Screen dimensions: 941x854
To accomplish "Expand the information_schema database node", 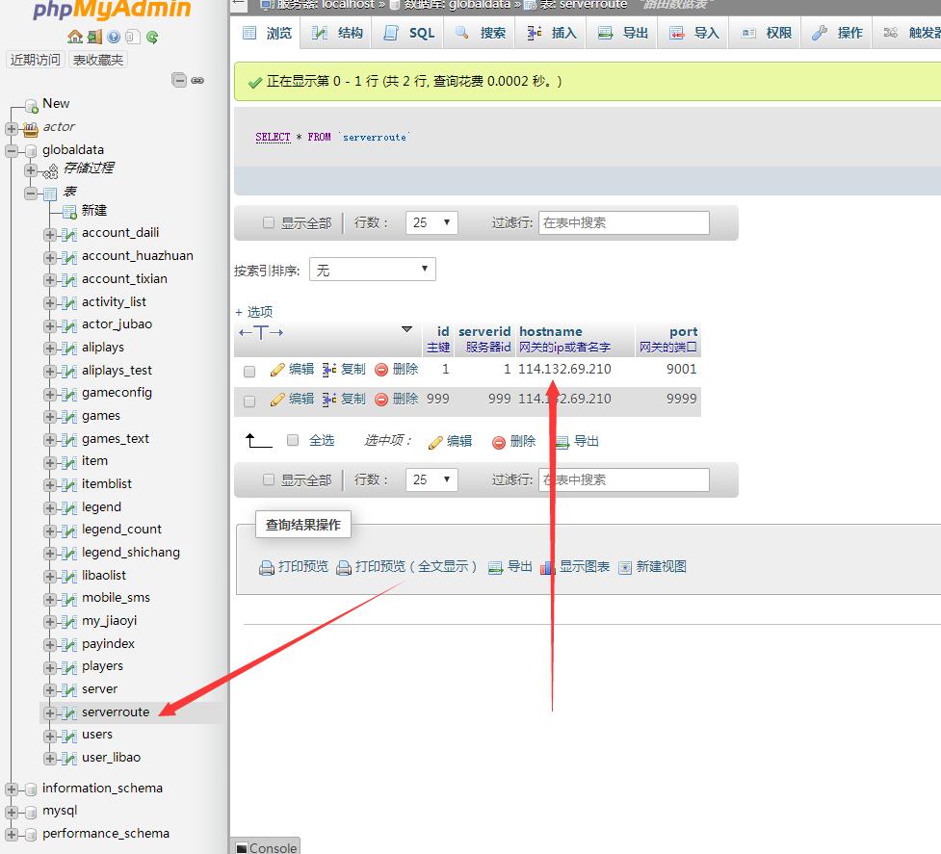I will pos(12,789).
